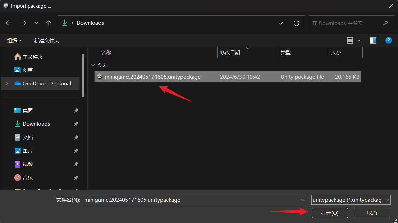Open the view options dropdown arrow
The image size is (398, 223).
[358, 40]
